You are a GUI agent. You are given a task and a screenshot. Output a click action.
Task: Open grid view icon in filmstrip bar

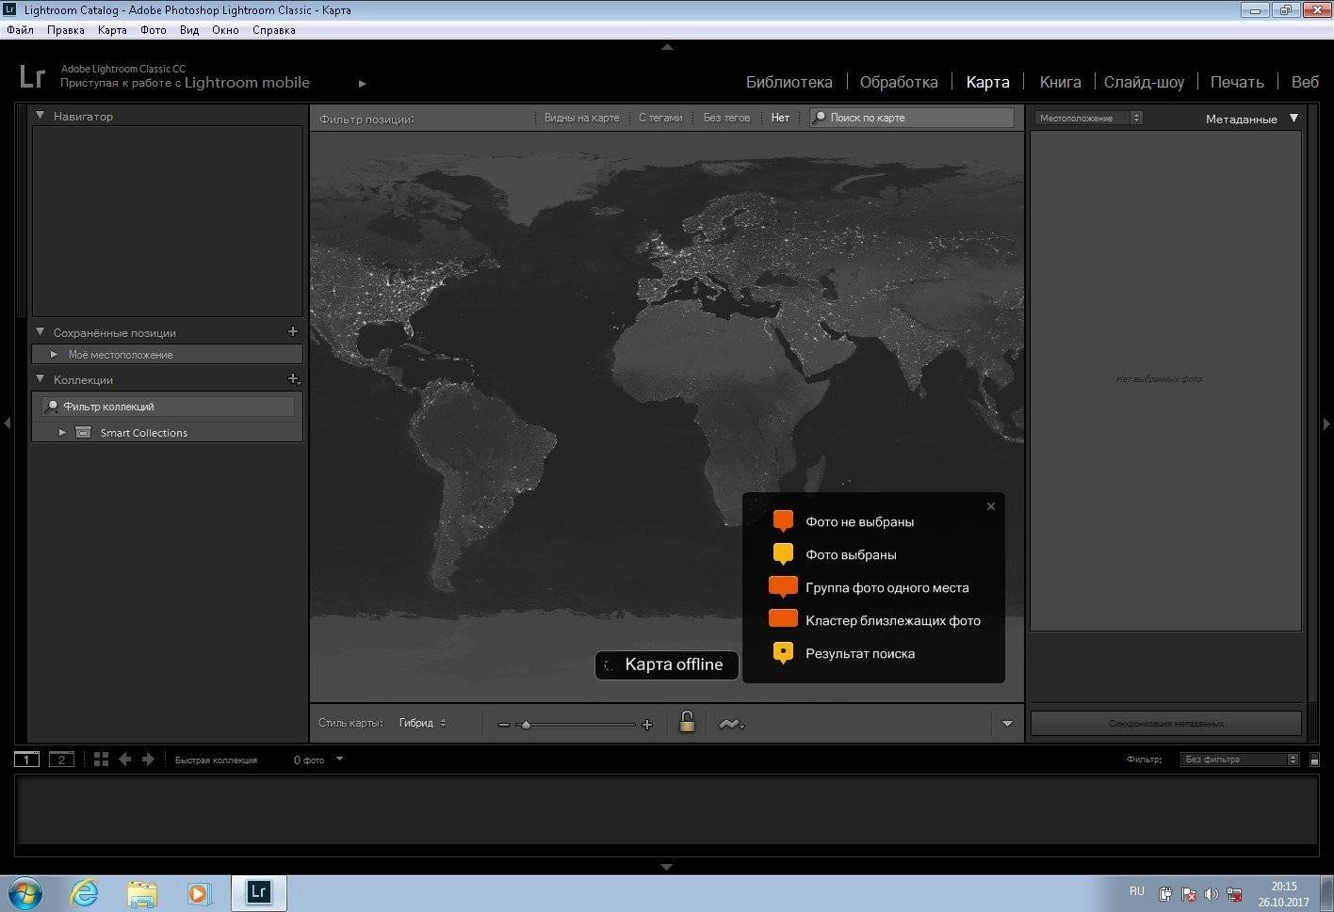(101, 759)
